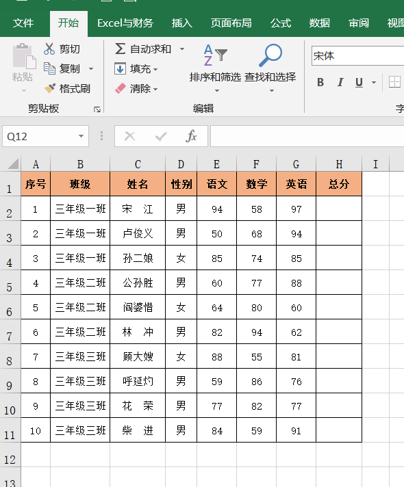The image size is (404, 487).
Task: Select row 12 header
Action: (x=10, y=455)
